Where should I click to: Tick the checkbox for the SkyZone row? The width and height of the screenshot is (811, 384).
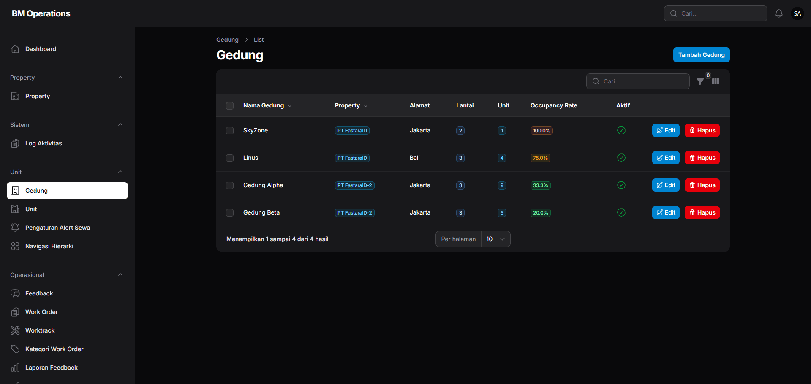pos(230,131)
